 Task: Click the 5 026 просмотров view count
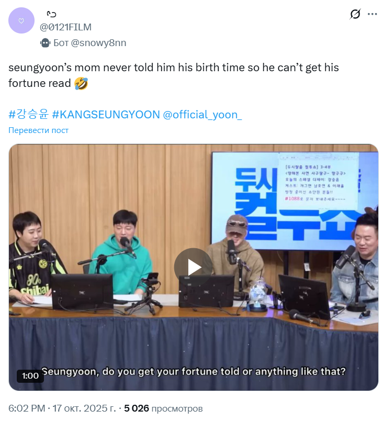point(163,408)
